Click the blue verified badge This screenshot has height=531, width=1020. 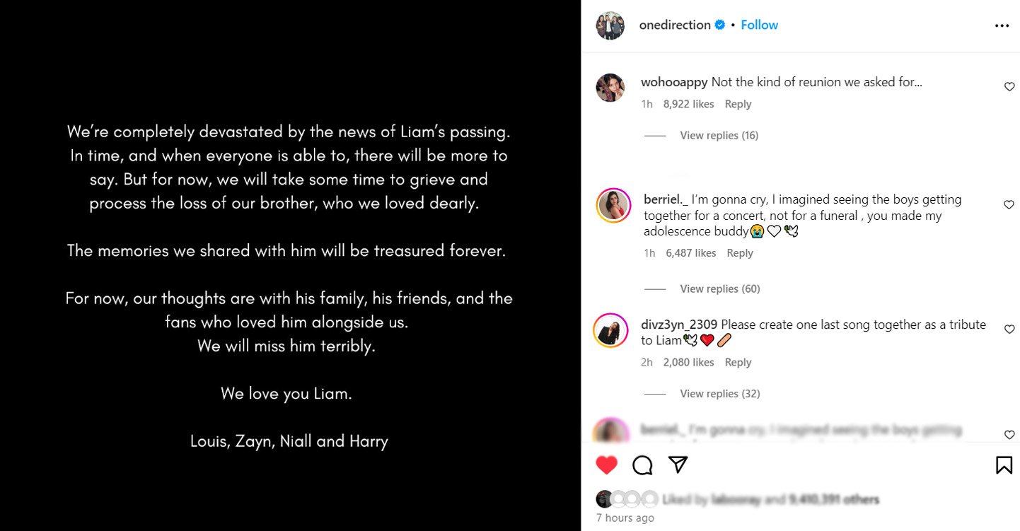click(720, 25)
